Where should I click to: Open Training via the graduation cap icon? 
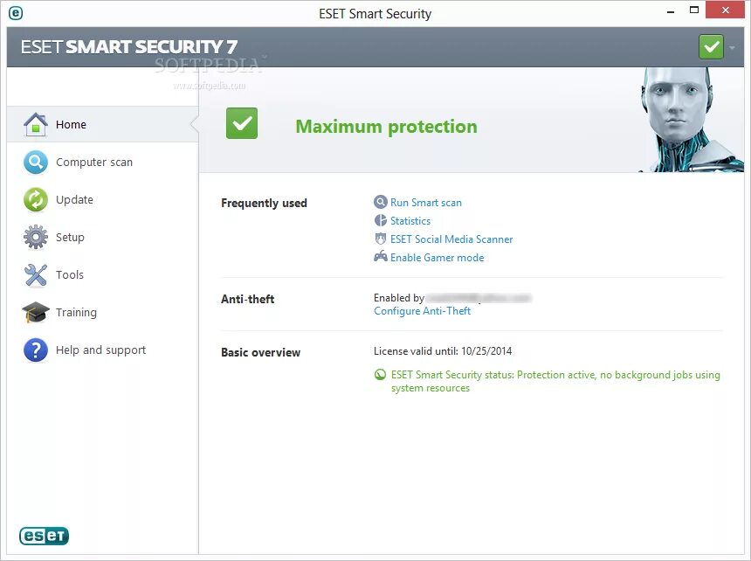(35, 312)
